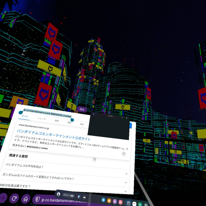Viewport: 206px width, 206px height.
Task: Click the headset controller icon in the menu bar
Action: click(84, 197)
